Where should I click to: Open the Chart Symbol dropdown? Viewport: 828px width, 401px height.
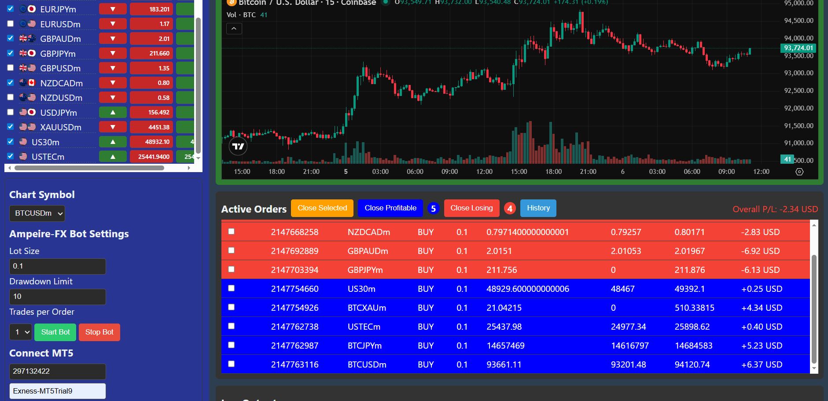(x=37, y=213)
